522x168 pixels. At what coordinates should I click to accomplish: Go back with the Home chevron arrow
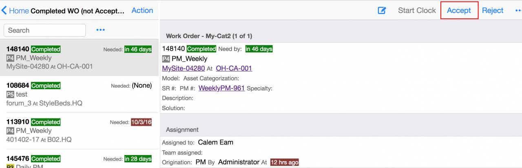(4, 11)
